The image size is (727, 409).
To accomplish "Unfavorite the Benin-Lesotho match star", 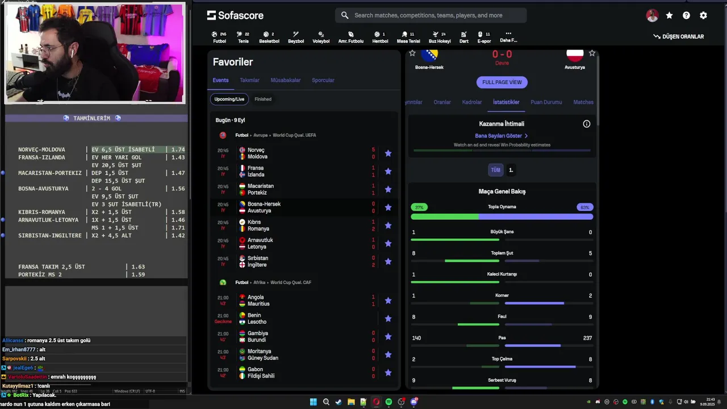I will coord(388,319).
